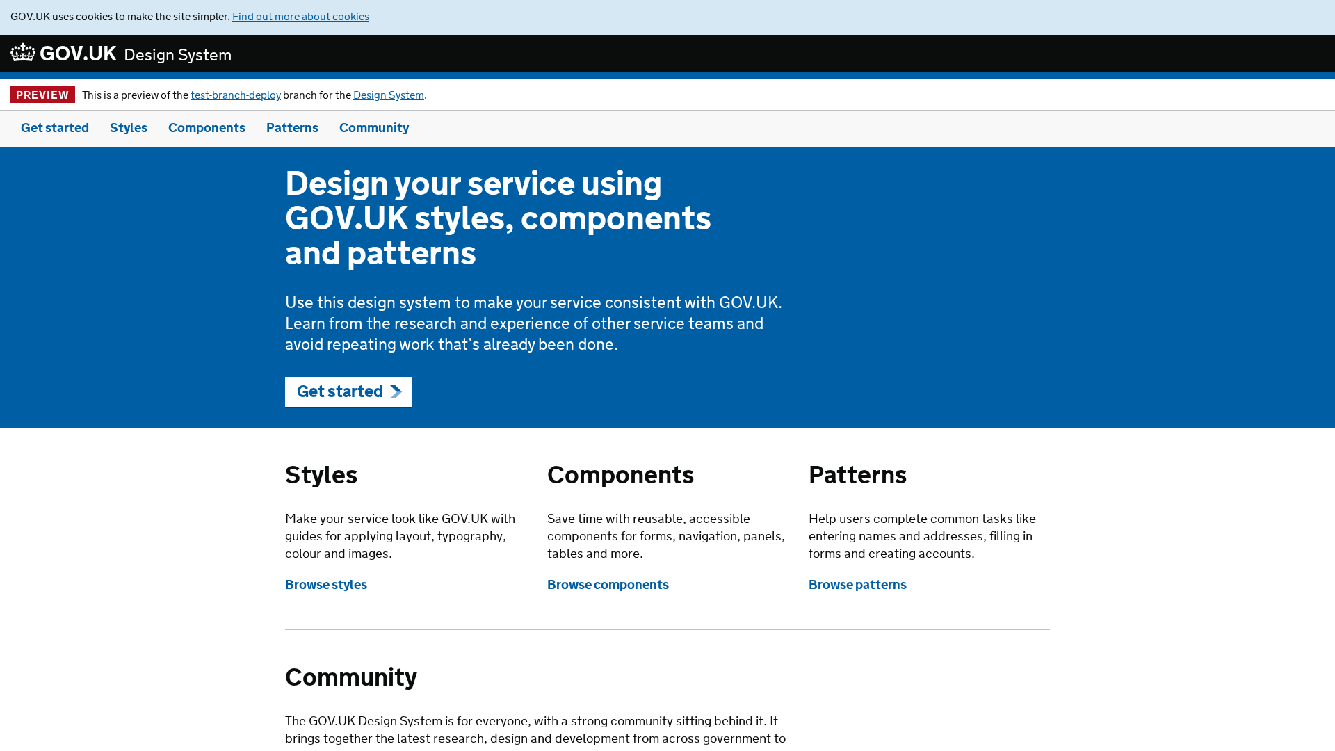Open the Community navigation item

[x=374, y=128]
